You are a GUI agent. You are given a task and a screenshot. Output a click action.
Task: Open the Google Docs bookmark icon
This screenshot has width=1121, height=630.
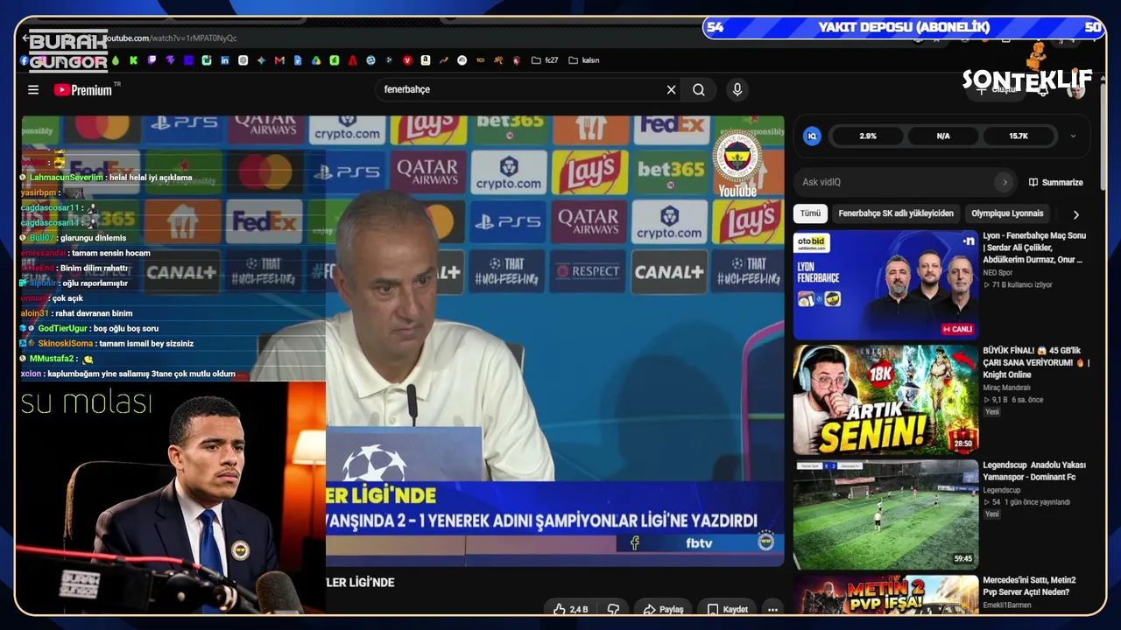(x=298, y=60)
